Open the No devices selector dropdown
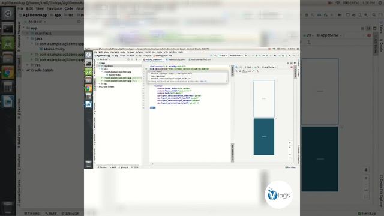Screen dimensions: 384x216 [x=236, y=56]
